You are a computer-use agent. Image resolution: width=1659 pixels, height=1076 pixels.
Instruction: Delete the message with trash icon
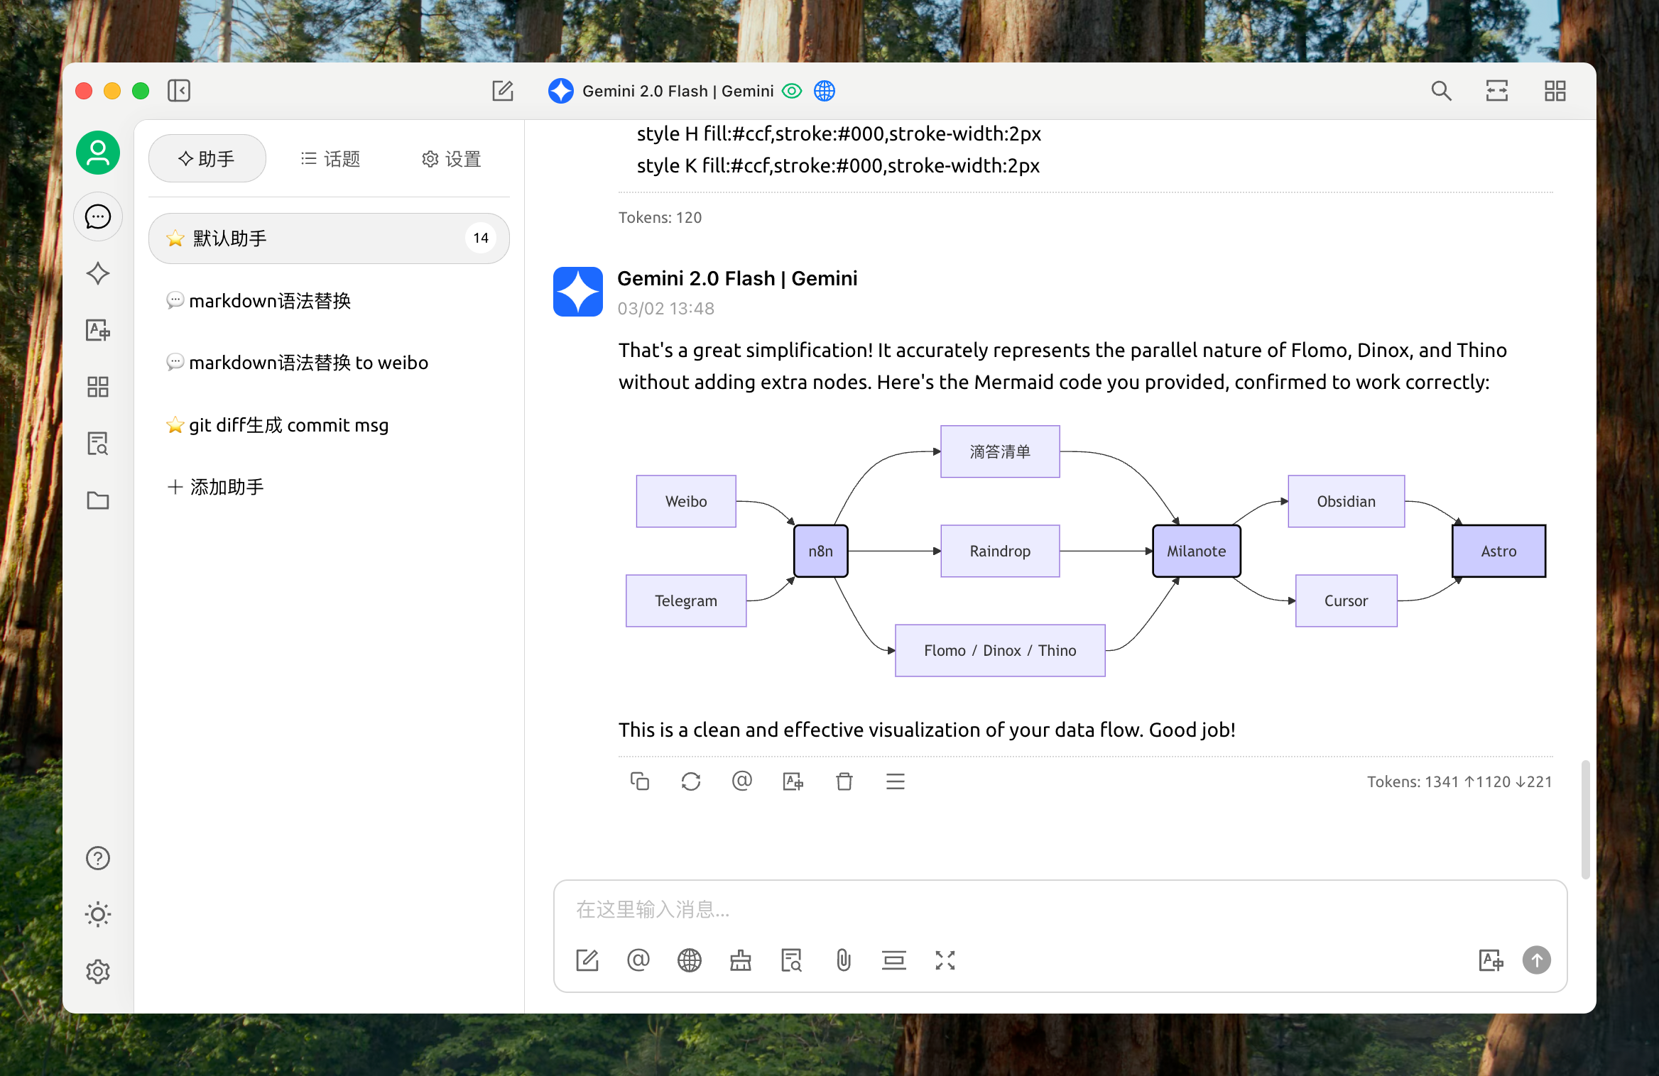click(844, 781)
